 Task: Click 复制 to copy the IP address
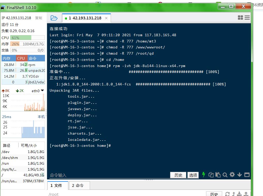point(39,18)
